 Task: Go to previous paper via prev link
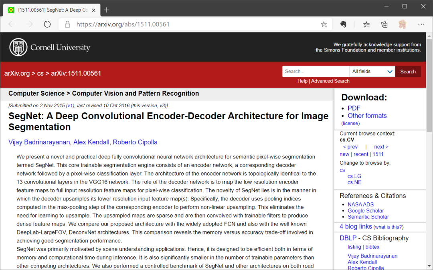tap(350, 147)
